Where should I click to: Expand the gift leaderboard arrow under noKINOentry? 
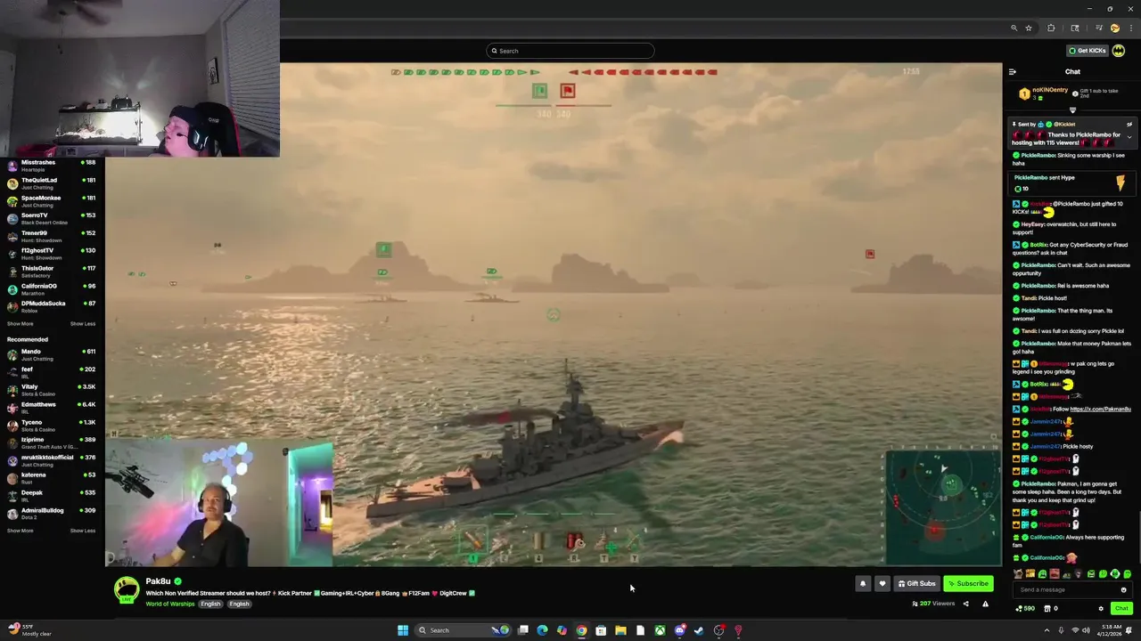click(x=1072, y=110)
